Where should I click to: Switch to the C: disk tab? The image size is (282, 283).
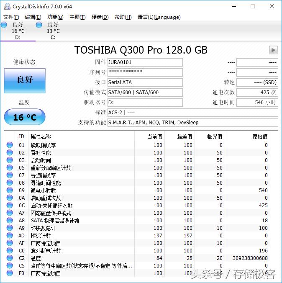53,31
